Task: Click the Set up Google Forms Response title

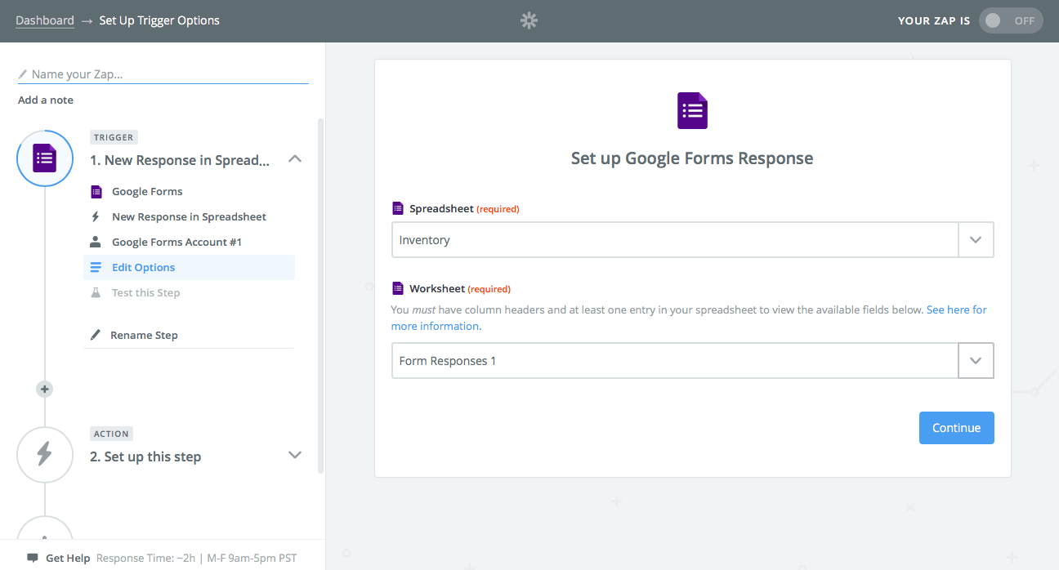Action: click(692, 158)
